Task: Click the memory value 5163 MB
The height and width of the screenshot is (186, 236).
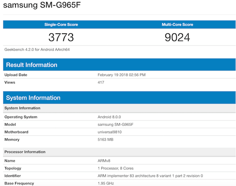Action: point(106,139)
